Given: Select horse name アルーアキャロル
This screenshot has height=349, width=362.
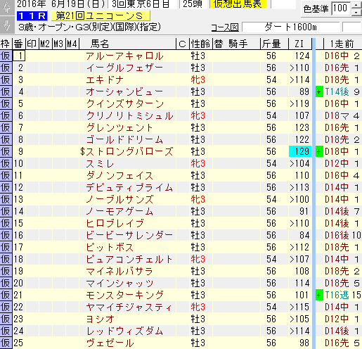Looking at the screenshot, I should pos(124,56).
